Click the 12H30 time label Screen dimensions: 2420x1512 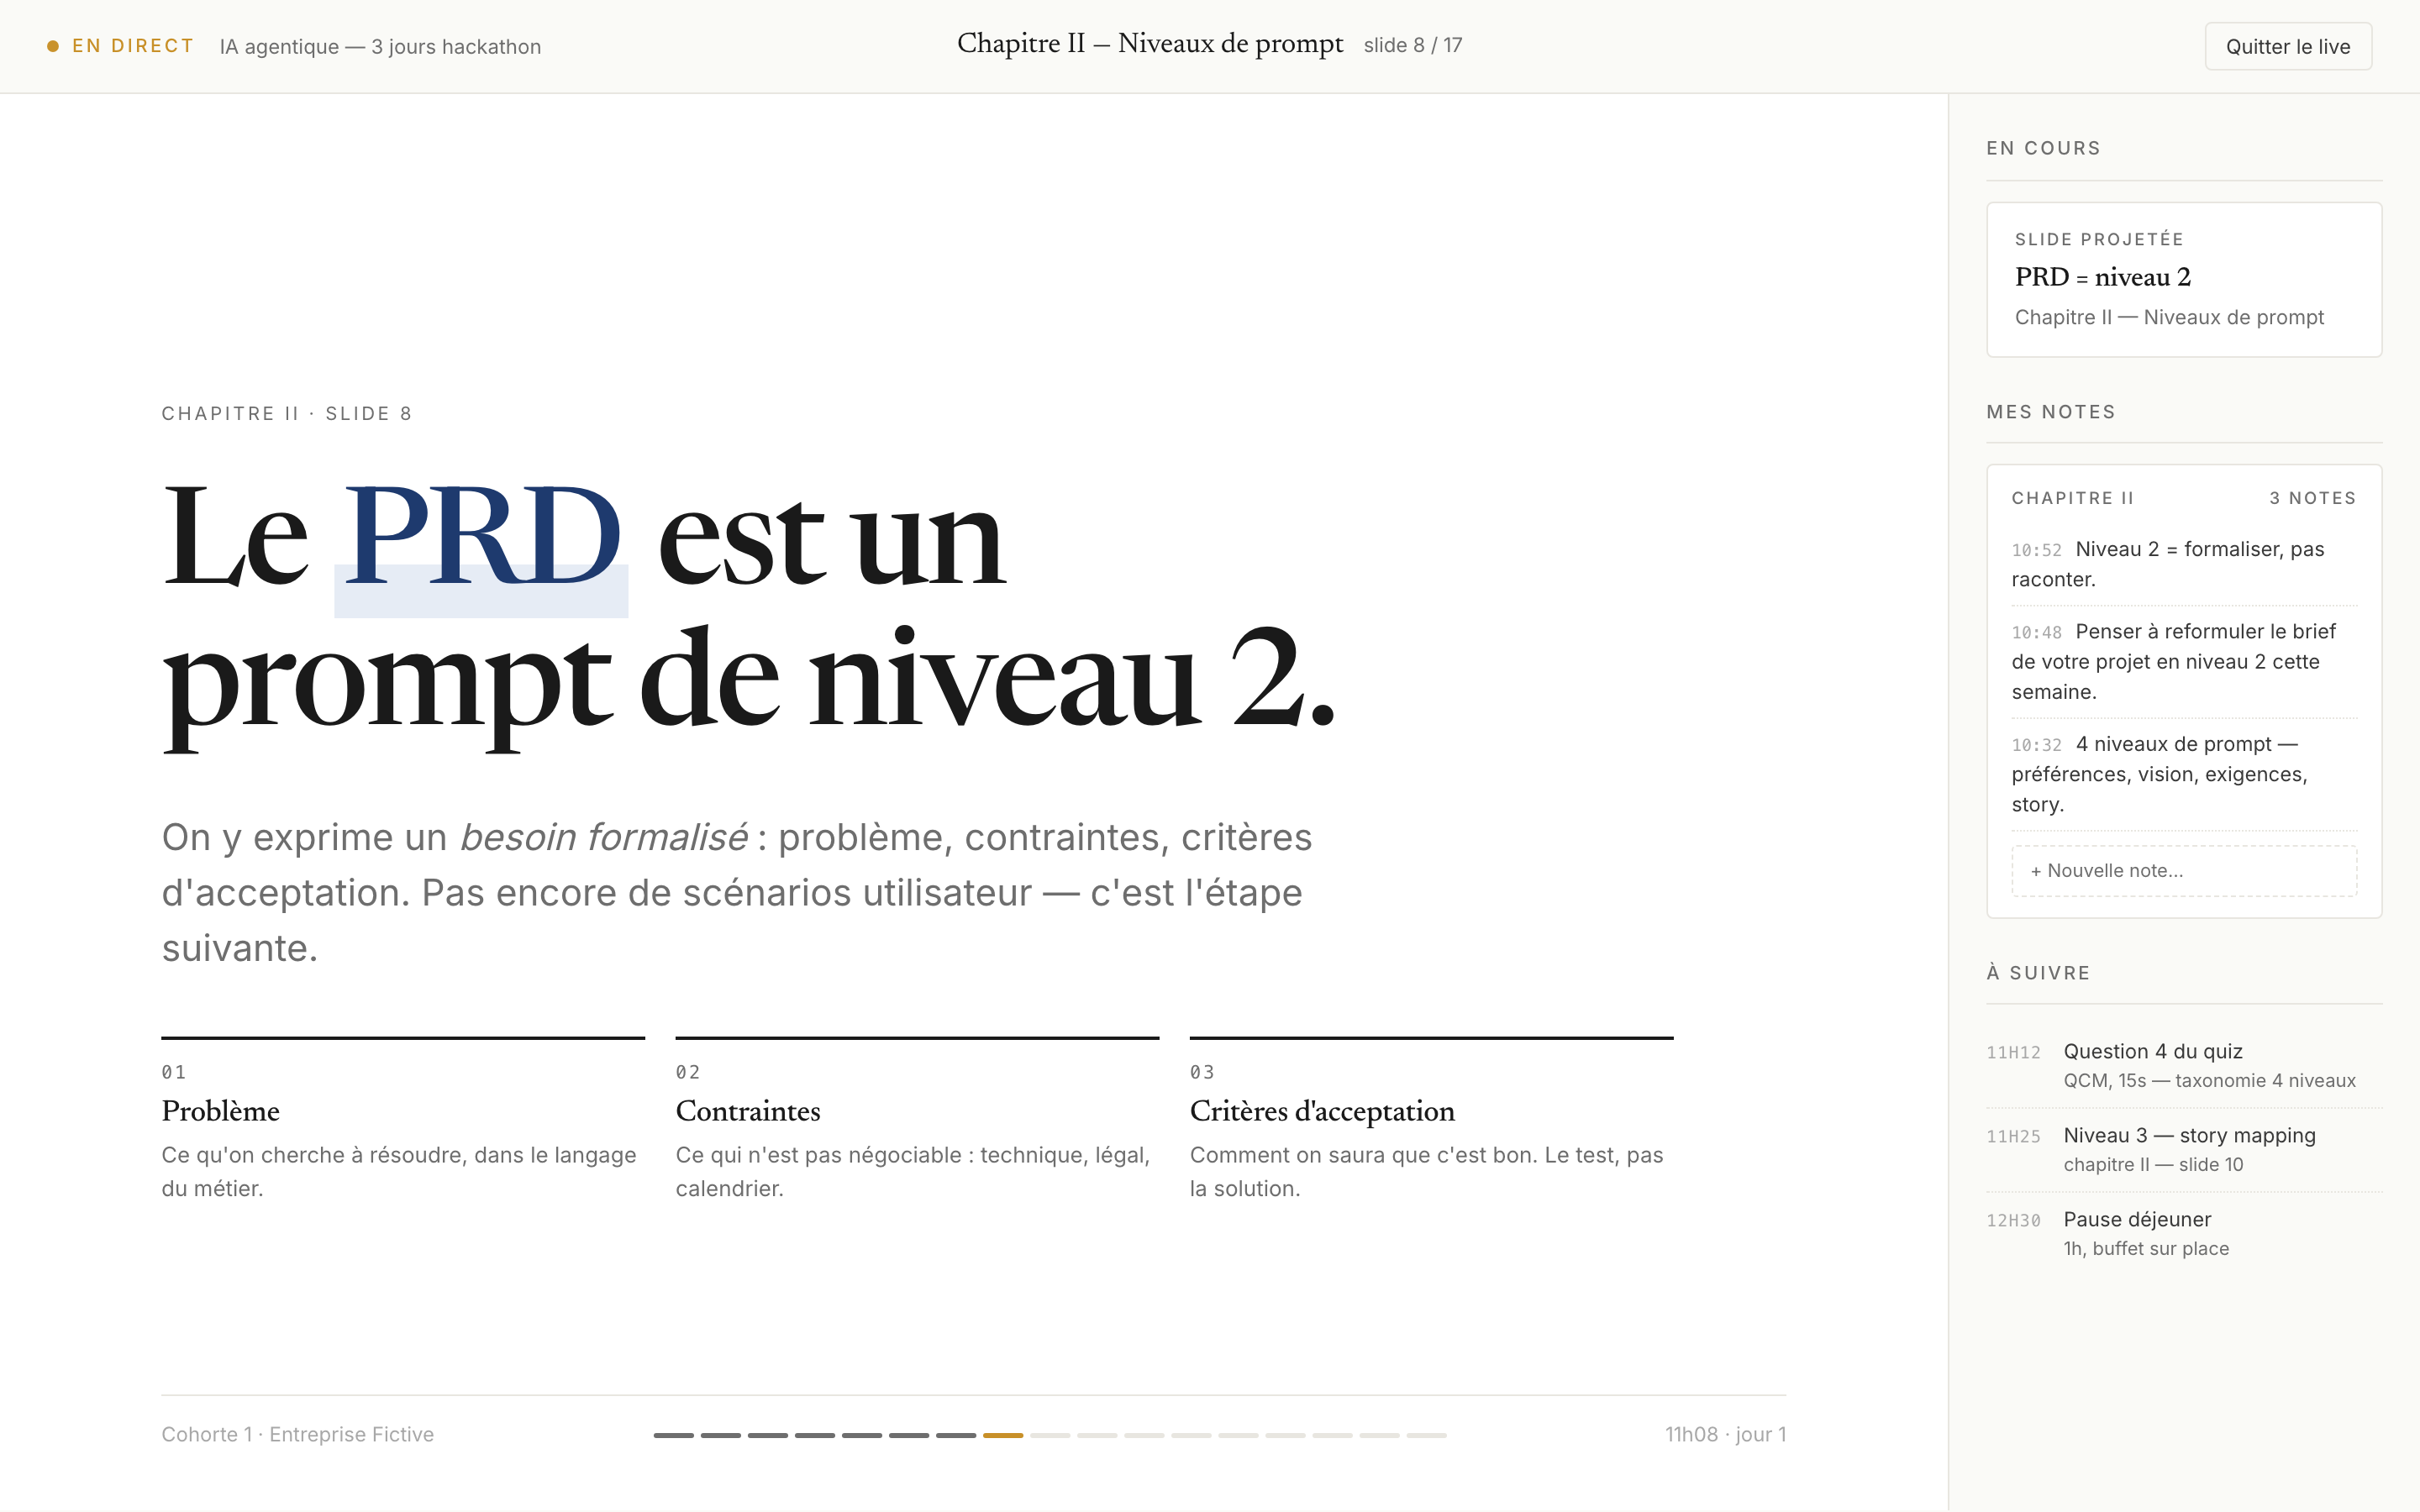(x=2013, y=1220)
